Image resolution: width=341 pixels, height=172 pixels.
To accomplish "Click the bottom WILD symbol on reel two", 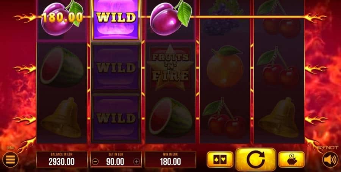I will pyautogui.click(x=116, y=118).
